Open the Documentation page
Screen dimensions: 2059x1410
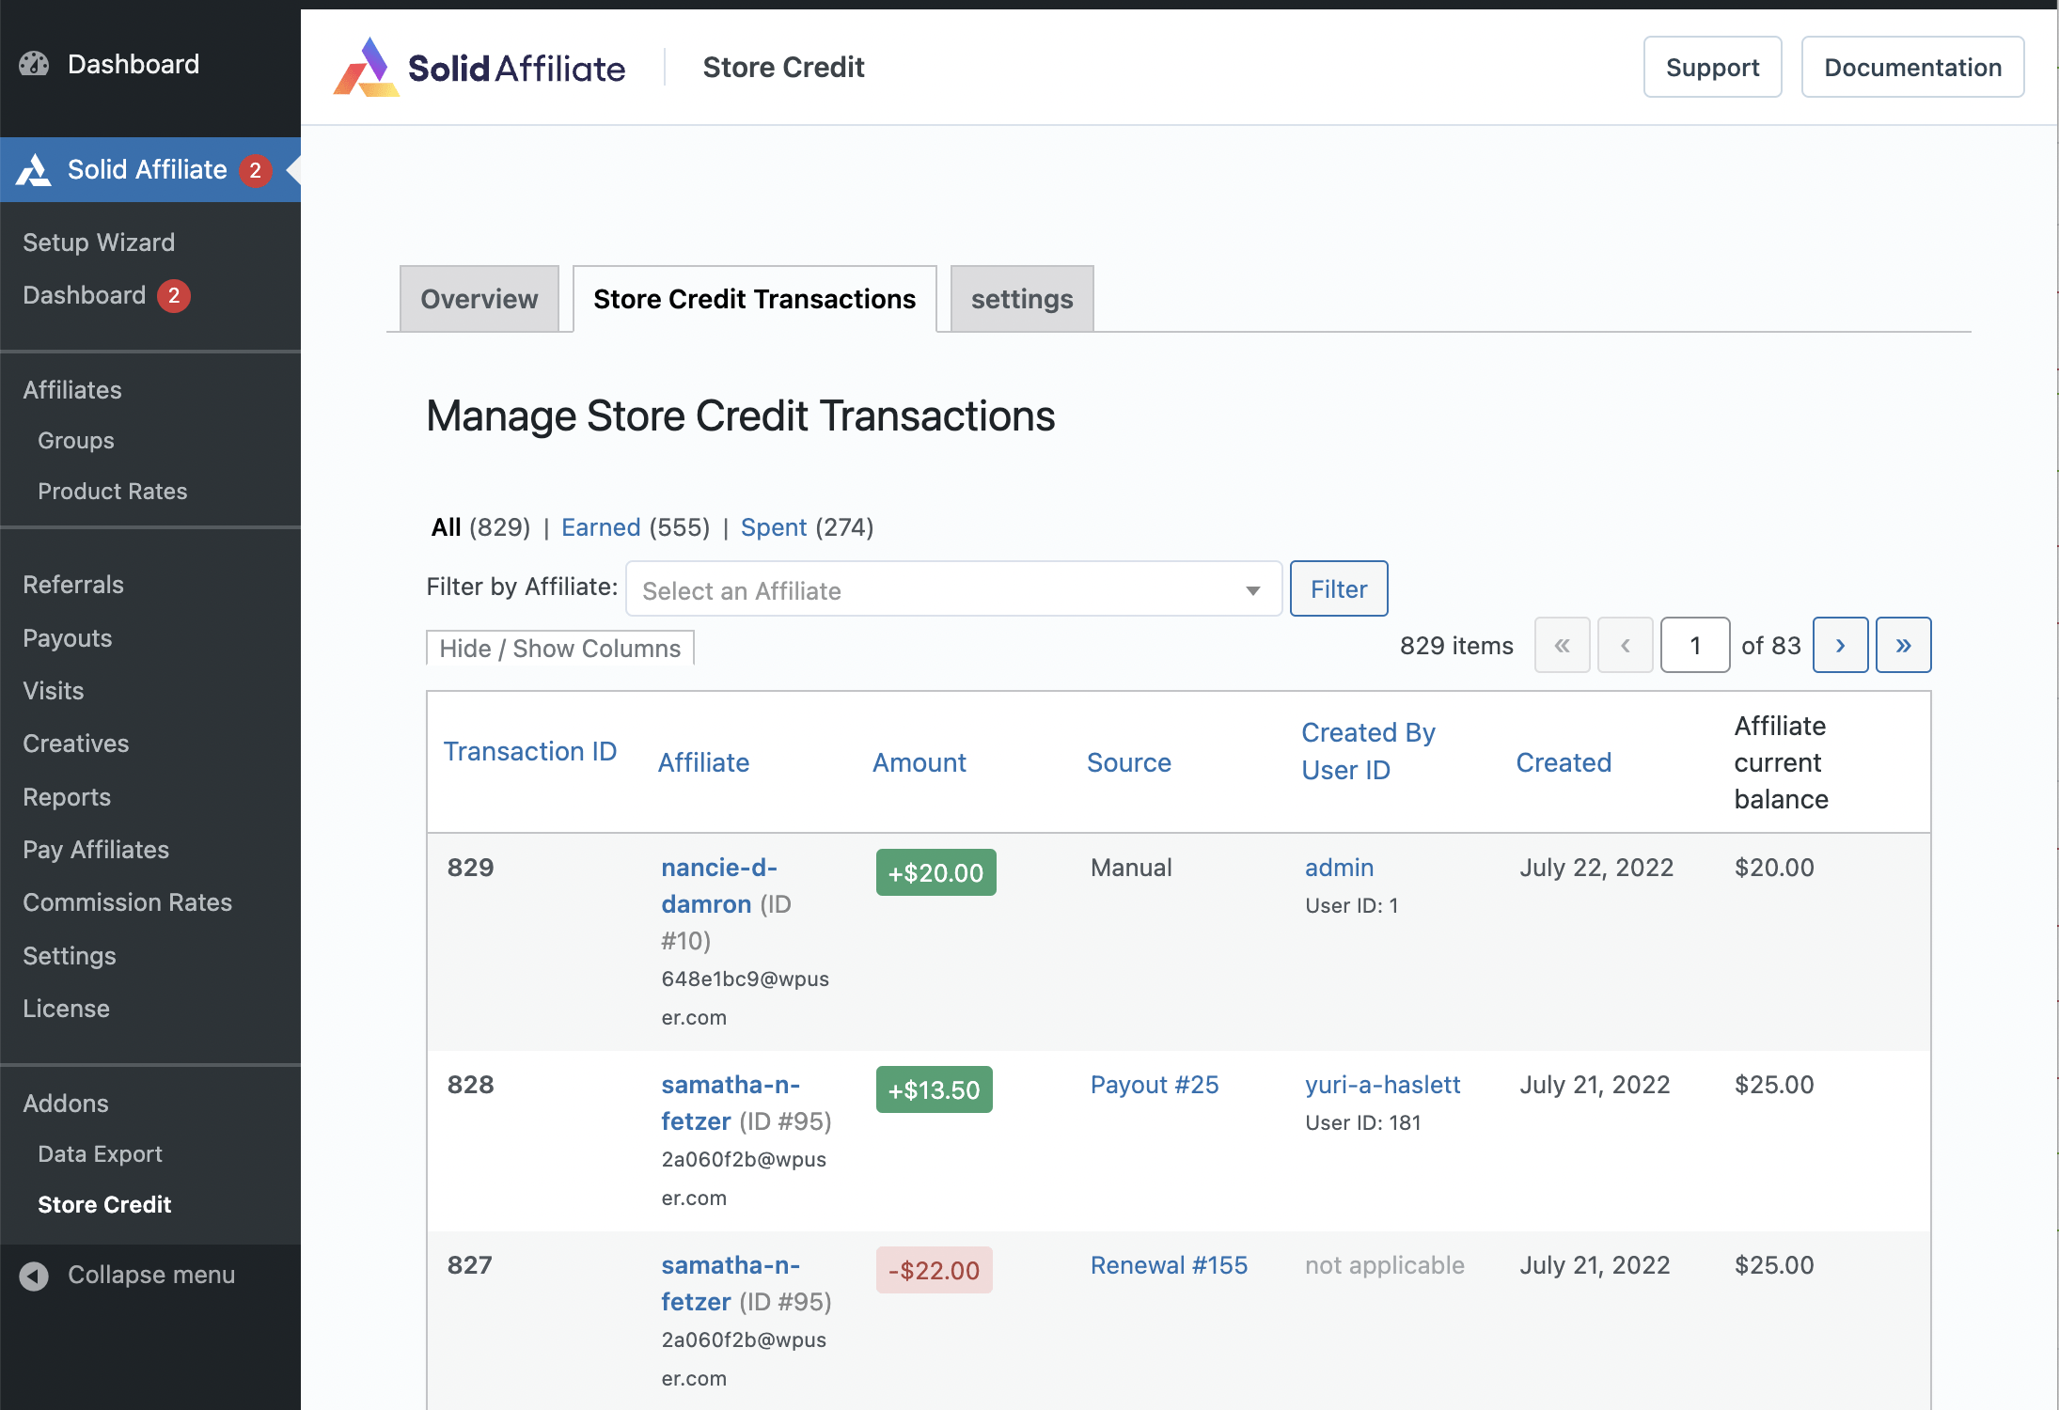coord(1912,67)
